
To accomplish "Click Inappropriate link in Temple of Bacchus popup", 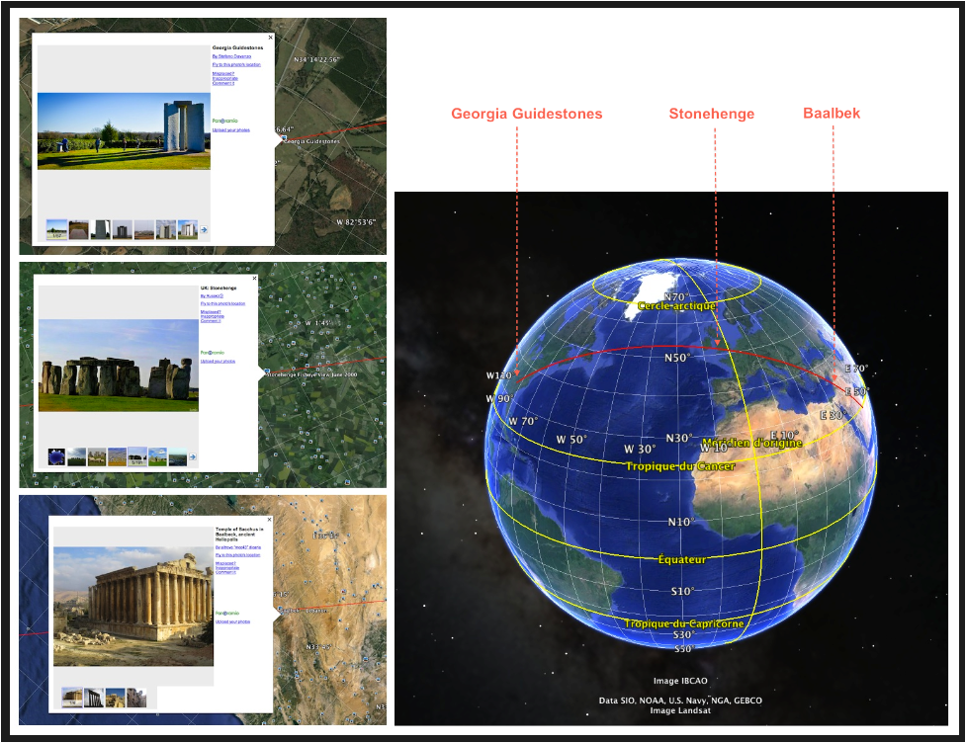I will (x=227, y=567).
